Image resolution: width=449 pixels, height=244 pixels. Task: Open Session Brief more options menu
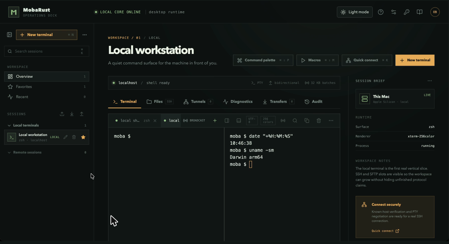[430, 81]
